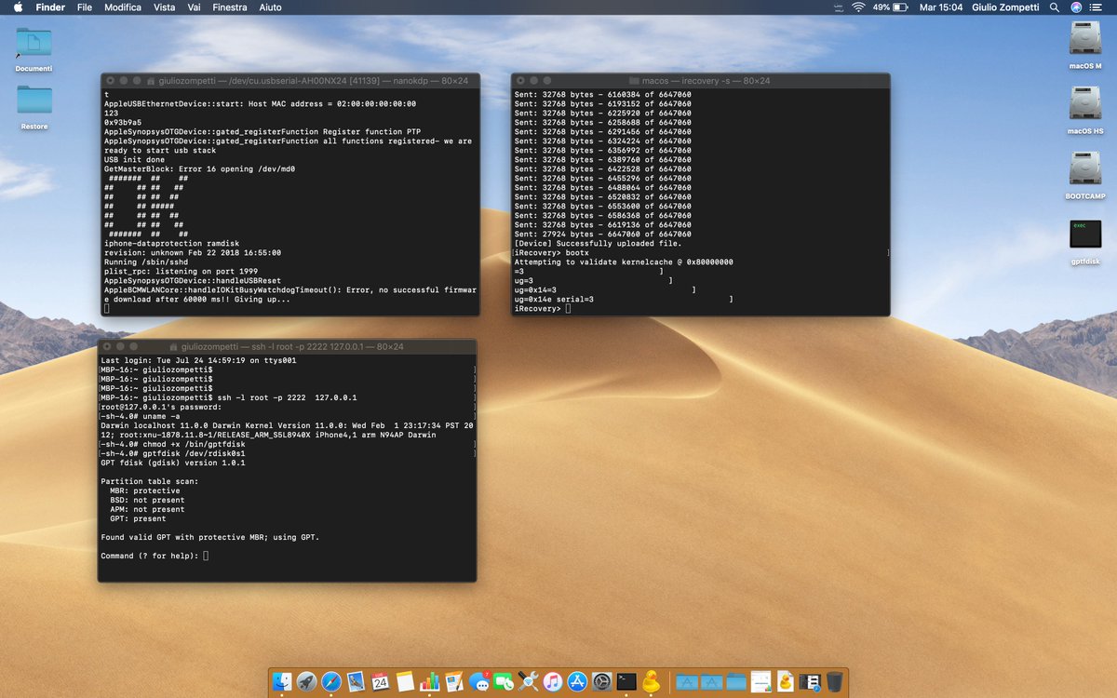Viewport: 1117px width, 698px height.
Task: Click 'Last login: Tue Jul 24' line
Action: point(198,360)
